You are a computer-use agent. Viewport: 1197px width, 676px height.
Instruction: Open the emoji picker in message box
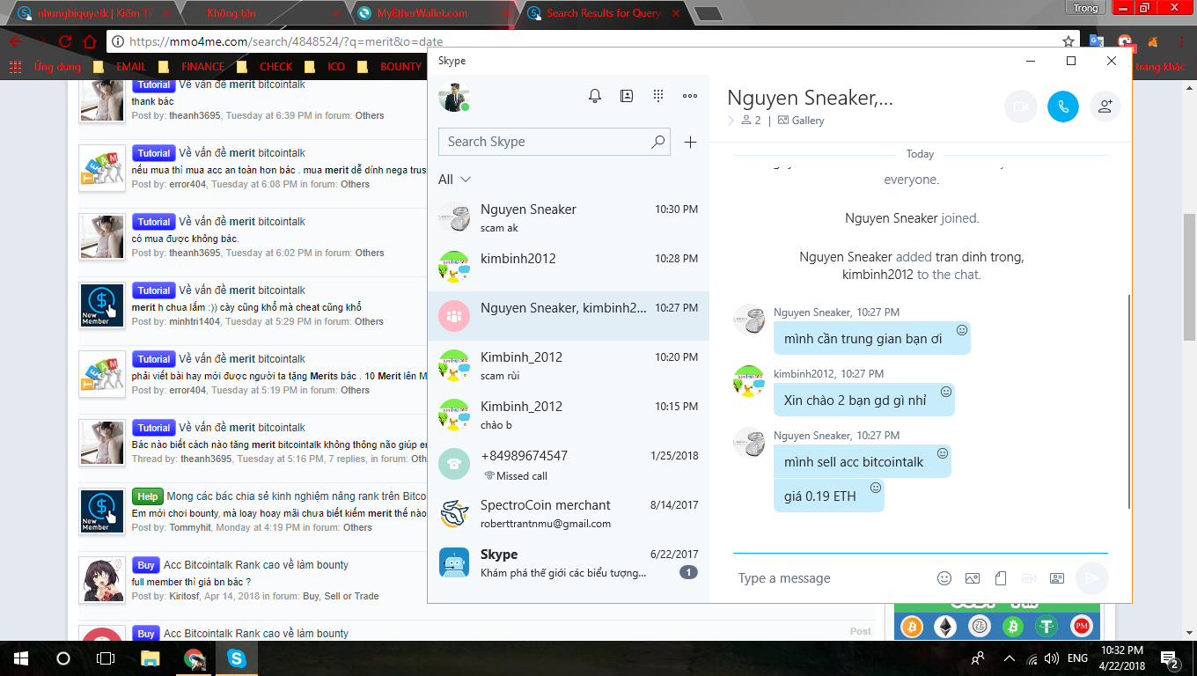click(944, 578)
